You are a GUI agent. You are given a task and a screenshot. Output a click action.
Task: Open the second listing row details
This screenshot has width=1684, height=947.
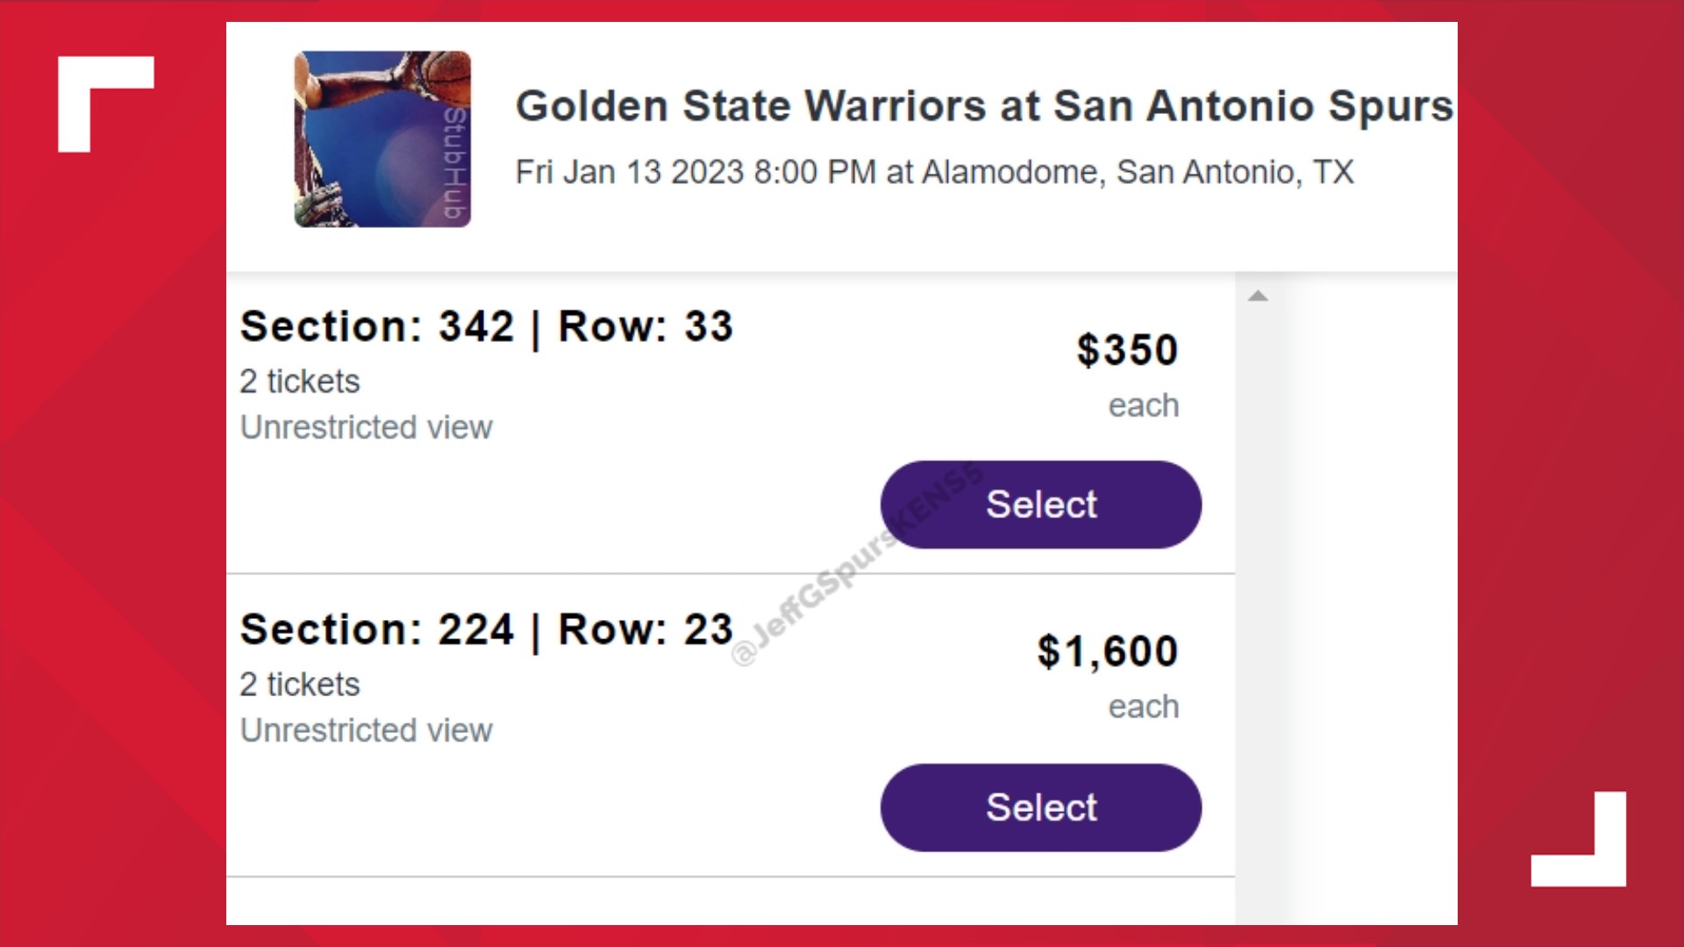[x=614, y=680]
